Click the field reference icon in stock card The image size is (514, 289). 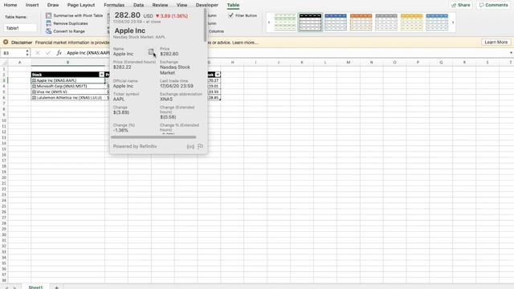pyautogui.click(x=190, y=146)
